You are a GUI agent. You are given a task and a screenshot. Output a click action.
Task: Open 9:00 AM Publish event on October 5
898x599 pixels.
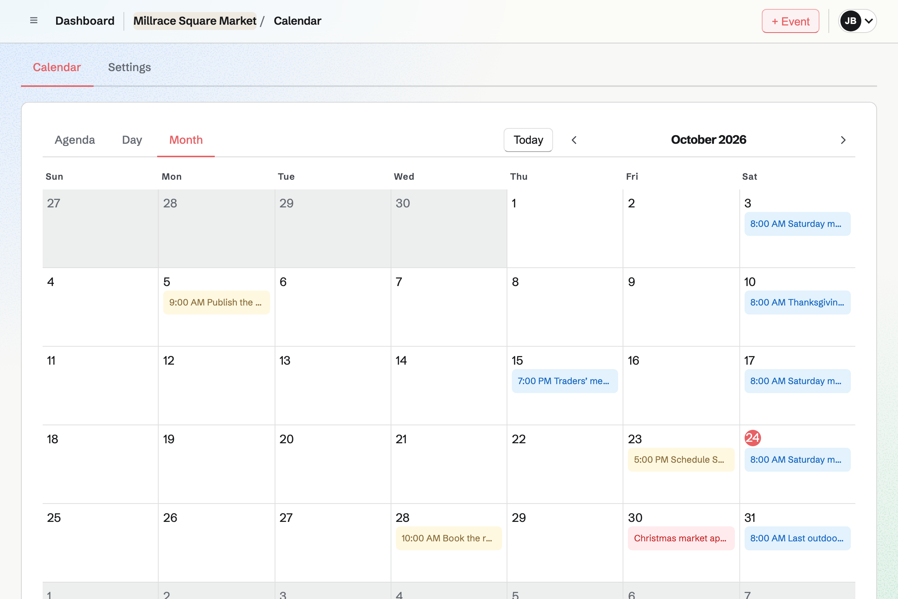(217, 302)
